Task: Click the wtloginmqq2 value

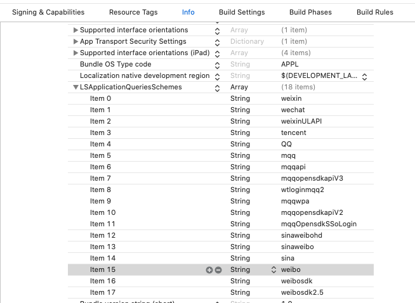Action: (x=303, y=190)
